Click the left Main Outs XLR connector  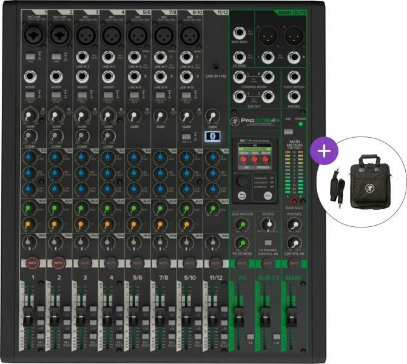[x=267, y=36]
